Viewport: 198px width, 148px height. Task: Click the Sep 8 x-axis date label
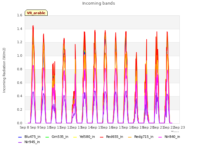click(24, 127)
